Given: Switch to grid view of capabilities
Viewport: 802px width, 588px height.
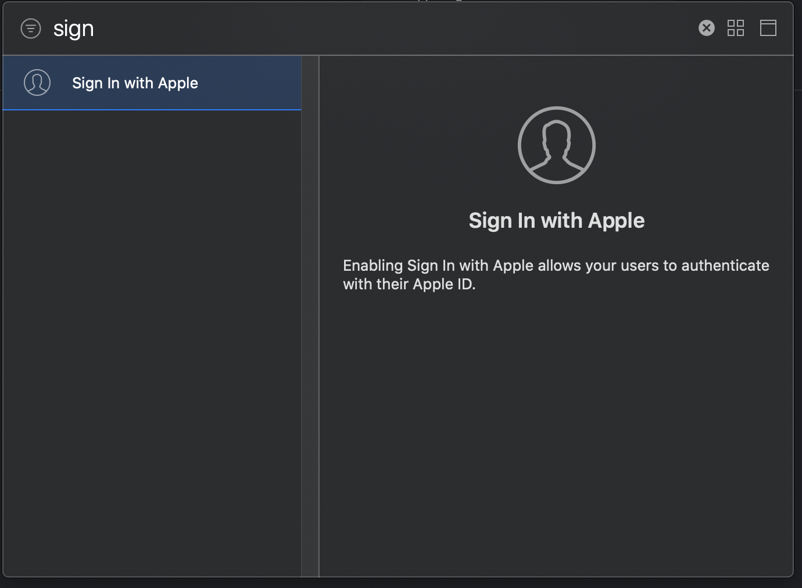Looking at the screenshot, I should [736, 28].
